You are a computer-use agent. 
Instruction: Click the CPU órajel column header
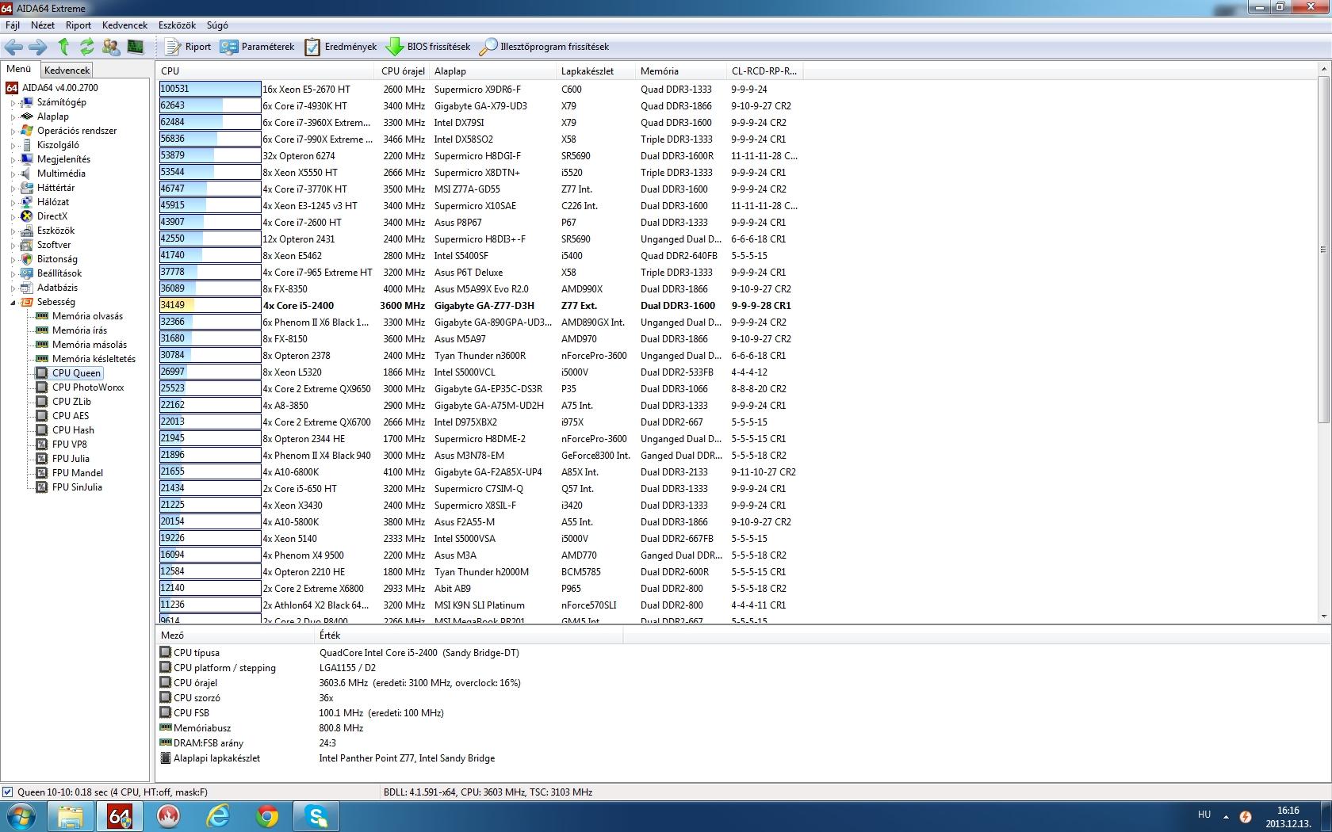pyautogui.click(x=404, y=71)
